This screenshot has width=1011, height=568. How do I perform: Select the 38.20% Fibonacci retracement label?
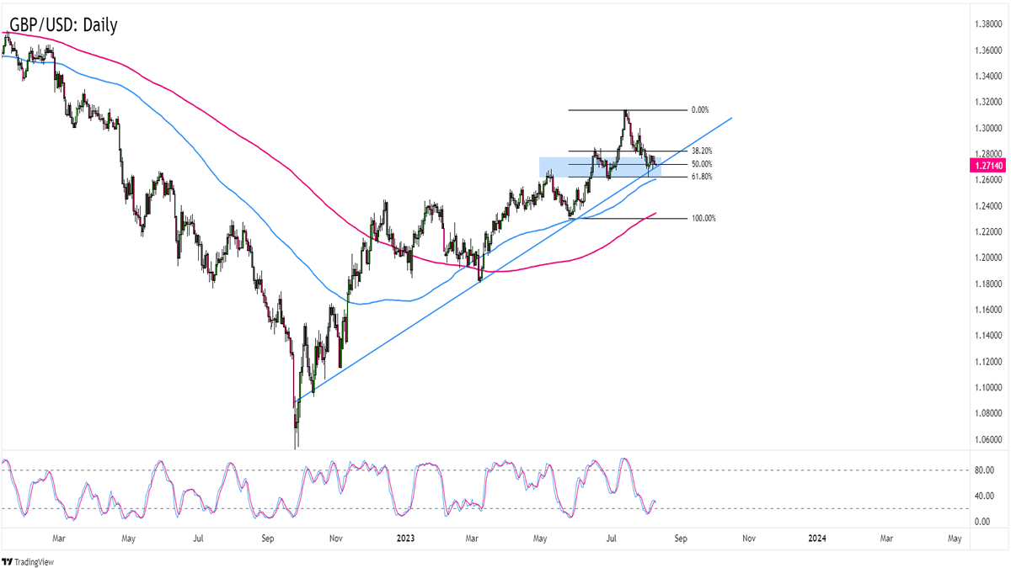pyautogui.click(x=701, y=151)
